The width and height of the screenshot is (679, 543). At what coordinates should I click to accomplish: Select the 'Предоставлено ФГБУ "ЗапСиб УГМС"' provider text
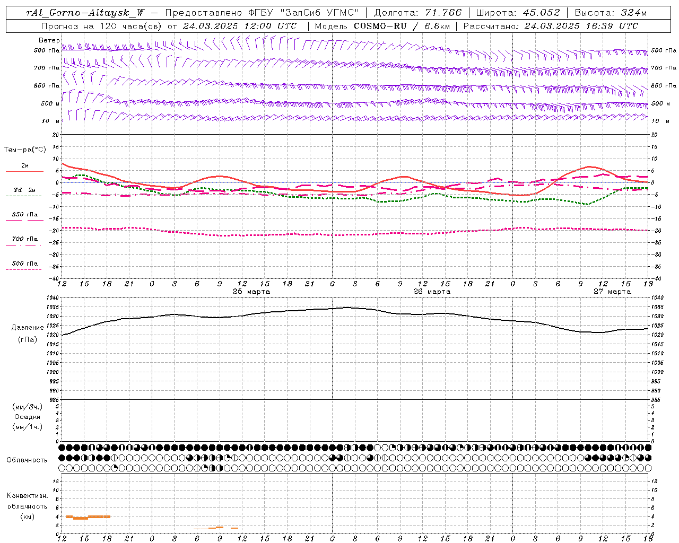point(262,13)
